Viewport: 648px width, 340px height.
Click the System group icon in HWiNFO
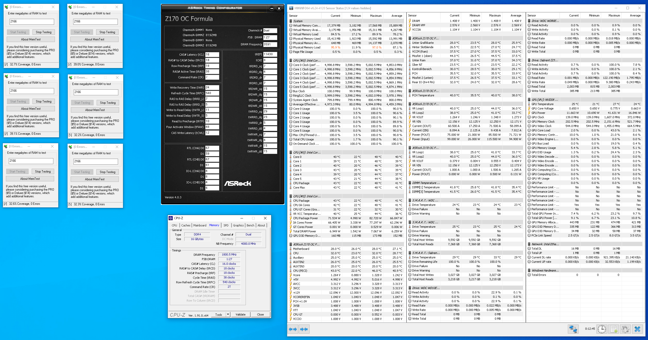[291, 21]
